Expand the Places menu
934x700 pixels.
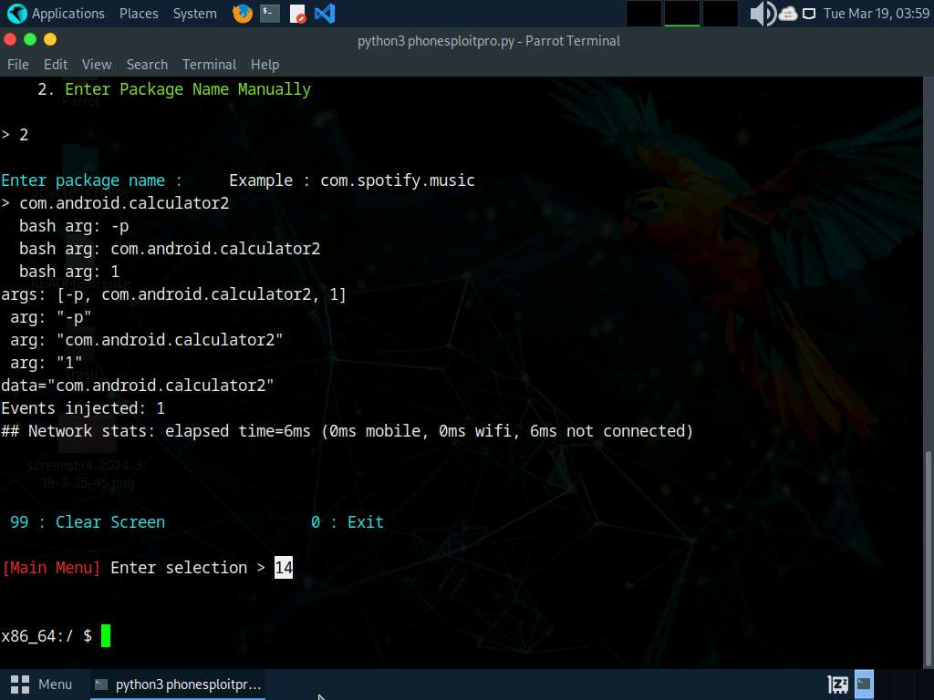[x=139, y=14]
